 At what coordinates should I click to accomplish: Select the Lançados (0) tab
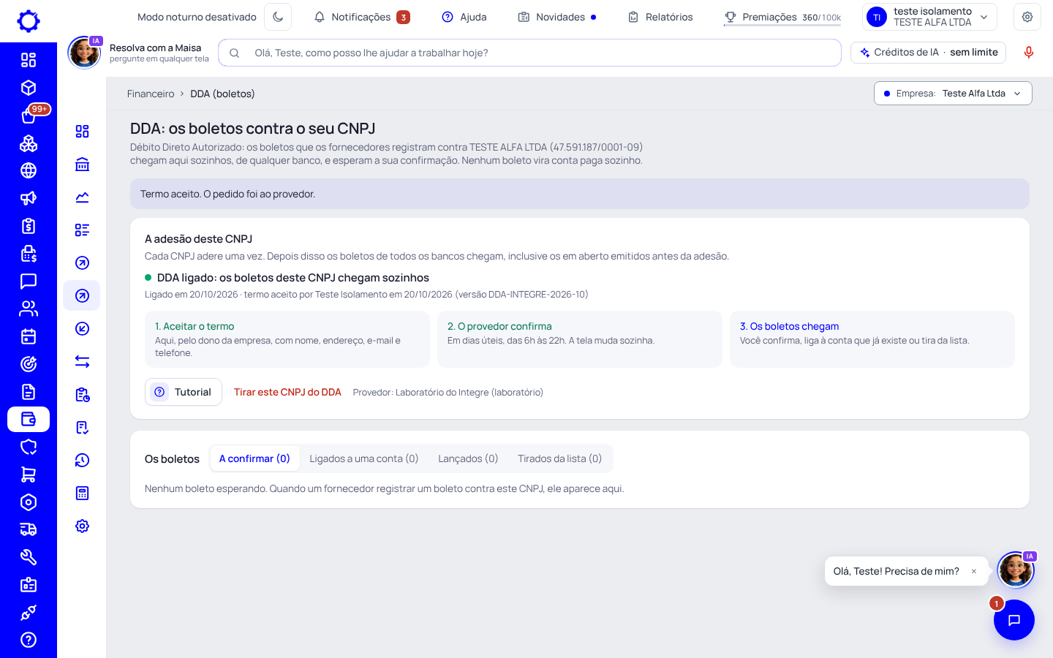point(468,458)
